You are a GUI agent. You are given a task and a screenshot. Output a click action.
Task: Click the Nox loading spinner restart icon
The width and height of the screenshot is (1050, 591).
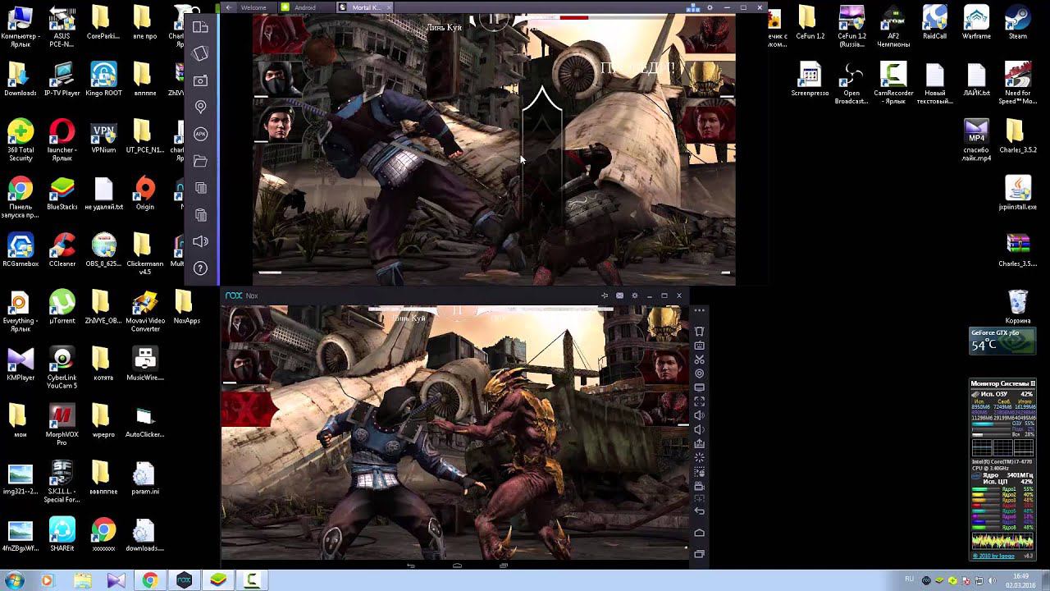pos(700,458)
